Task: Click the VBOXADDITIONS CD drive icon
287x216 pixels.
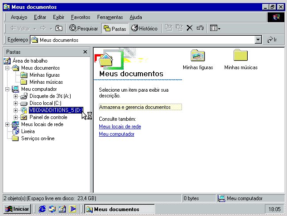Action: (24, 110)
